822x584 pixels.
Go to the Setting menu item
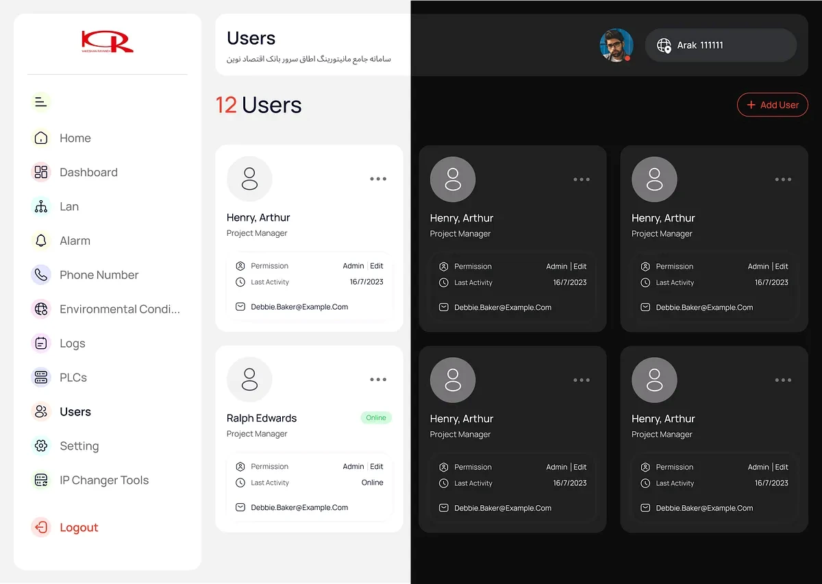(79, 446)
